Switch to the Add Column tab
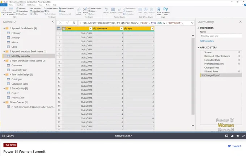This screenshot has height=156, width=246. 31,5
